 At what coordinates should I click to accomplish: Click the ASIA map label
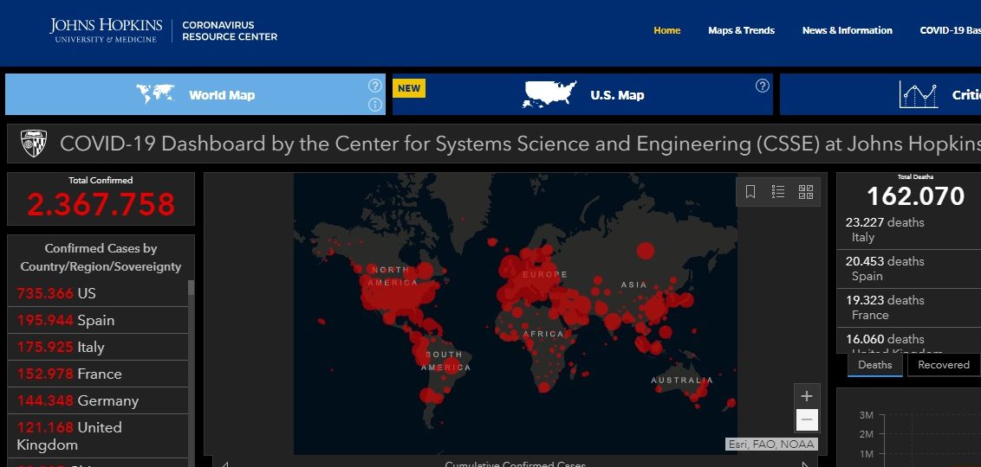(x=633, y=285)
